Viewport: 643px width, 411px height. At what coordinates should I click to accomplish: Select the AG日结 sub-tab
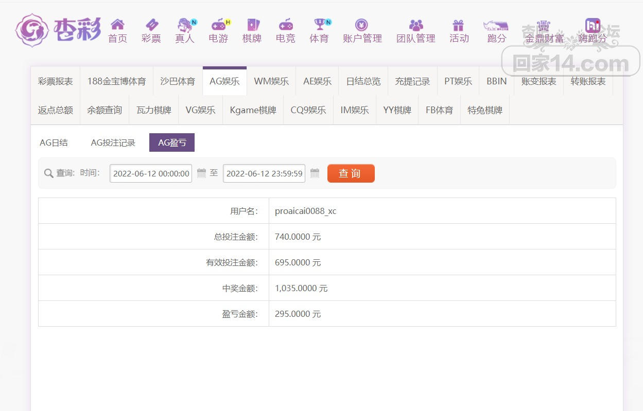pos(54,143)
